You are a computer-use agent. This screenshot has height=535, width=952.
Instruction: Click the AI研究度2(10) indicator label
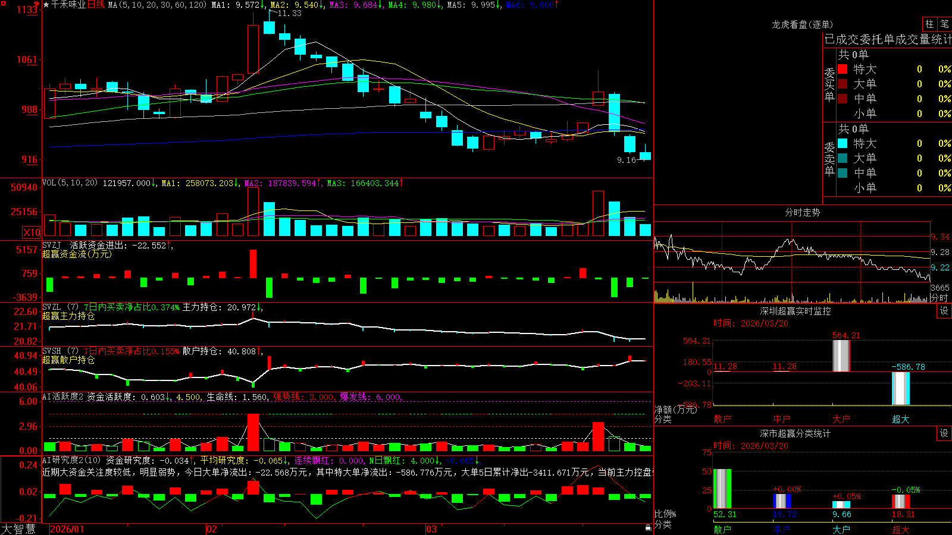click(x=72, y=460)
